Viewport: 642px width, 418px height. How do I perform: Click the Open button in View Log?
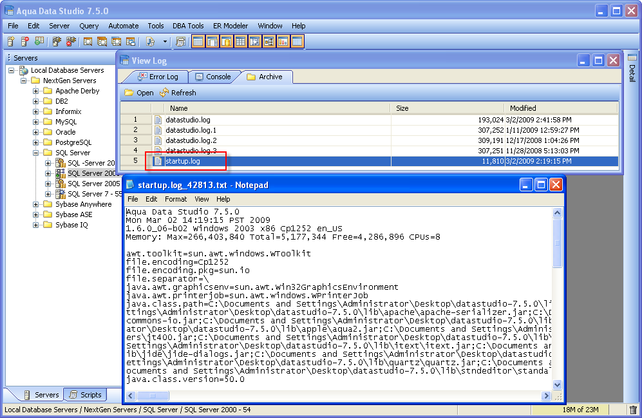pos(139,93)
